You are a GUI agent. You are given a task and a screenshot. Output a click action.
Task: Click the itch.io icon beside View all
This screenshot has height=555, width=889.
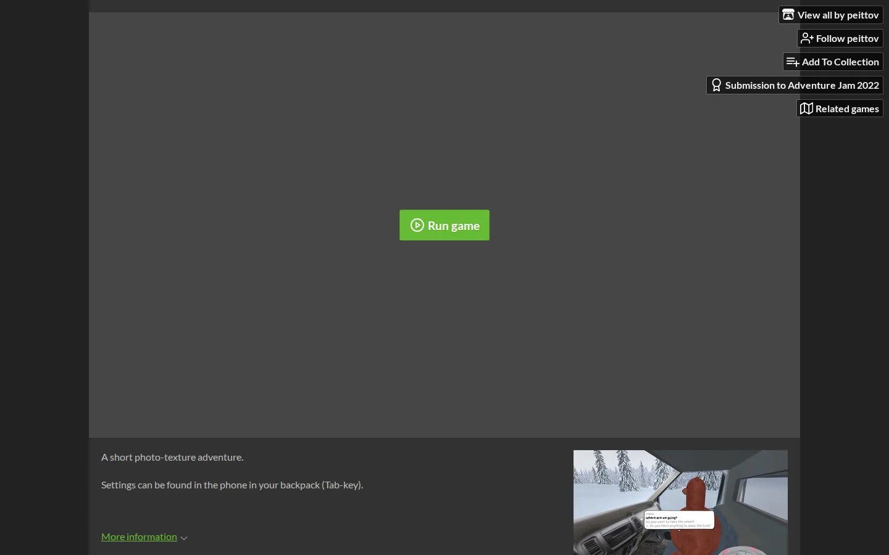point(788,15)
